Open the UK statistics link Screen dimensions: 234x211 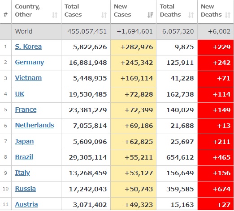tap(20, 94)
